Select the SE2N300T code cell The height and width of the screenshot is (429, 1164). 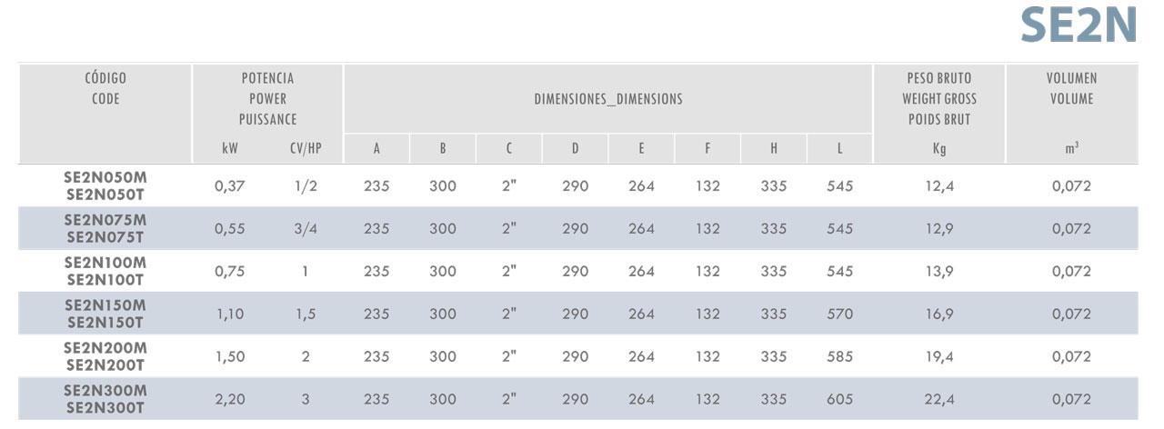[x=105, y=406]
